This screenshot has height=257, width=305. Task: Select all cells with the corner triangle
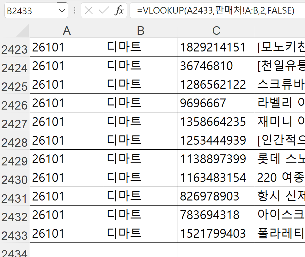(x=22, y=31)
